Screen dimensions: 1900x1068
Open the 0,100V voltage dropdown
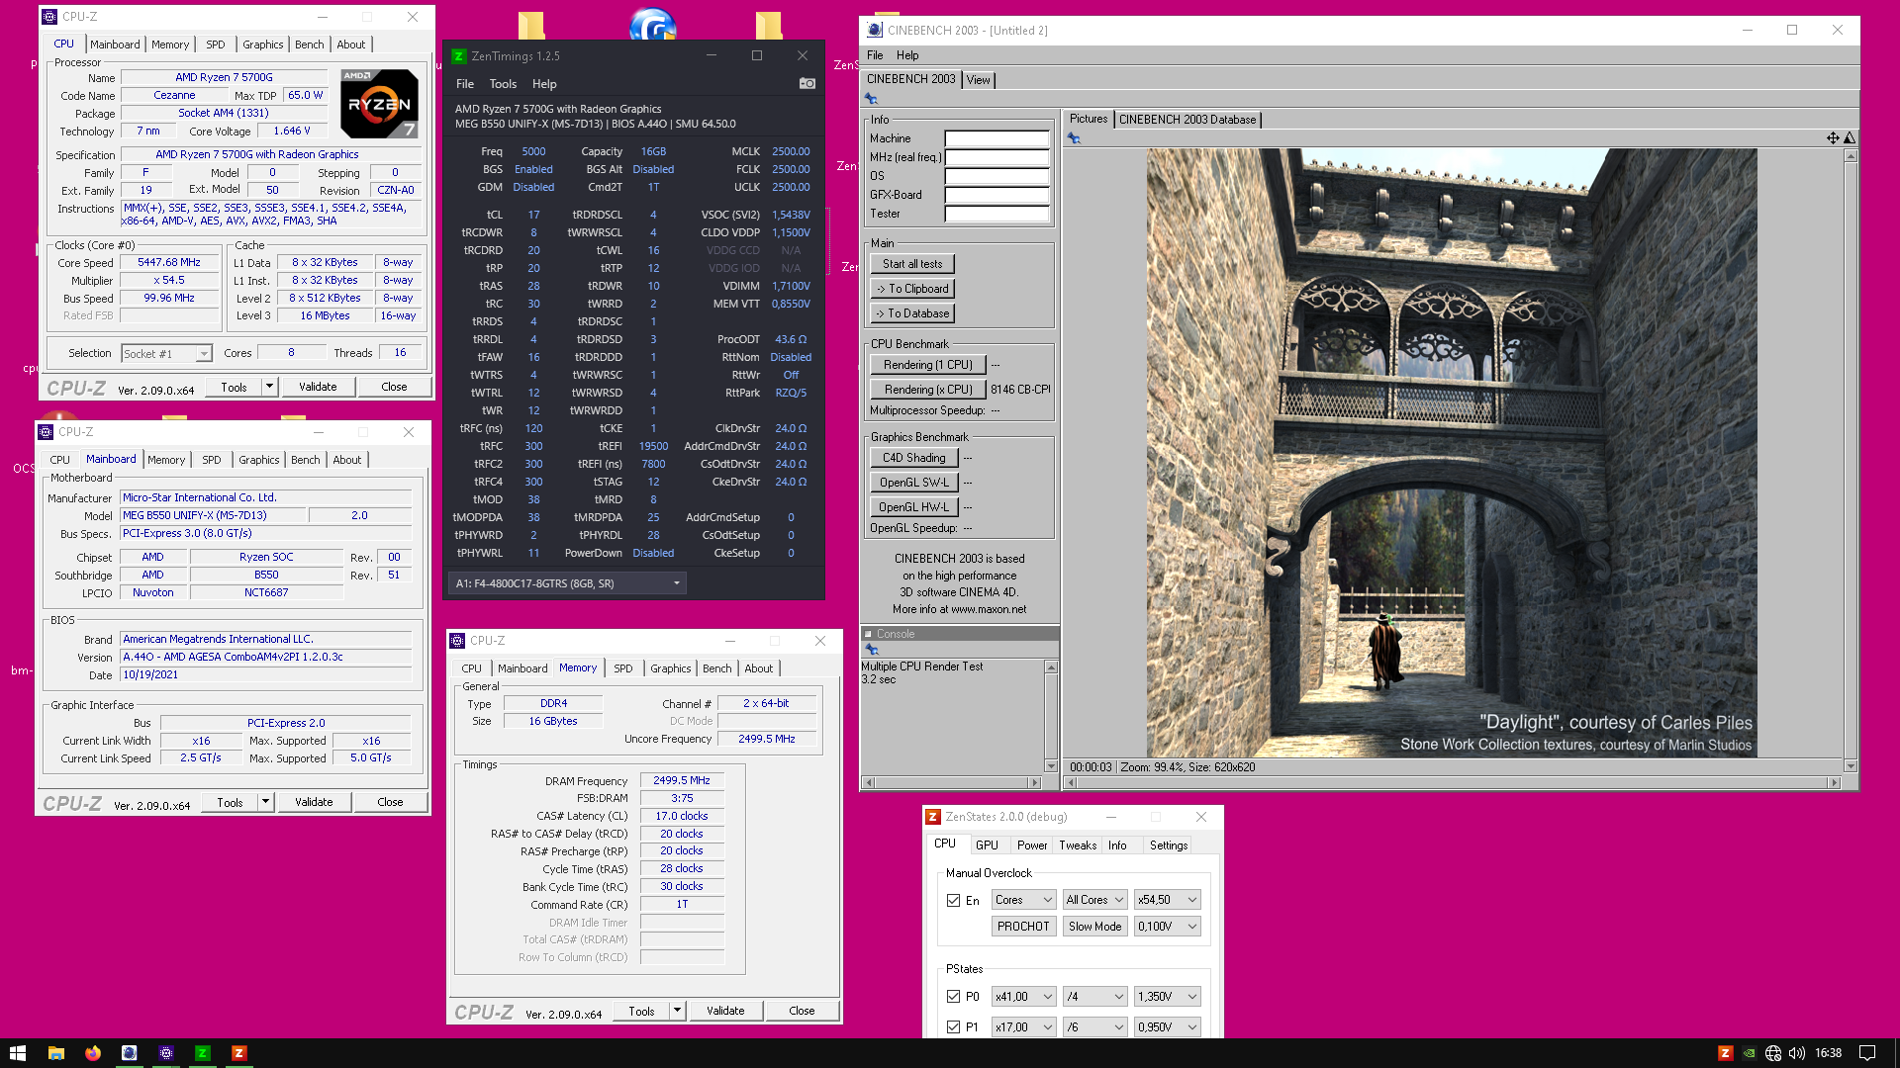point(1168,927)
